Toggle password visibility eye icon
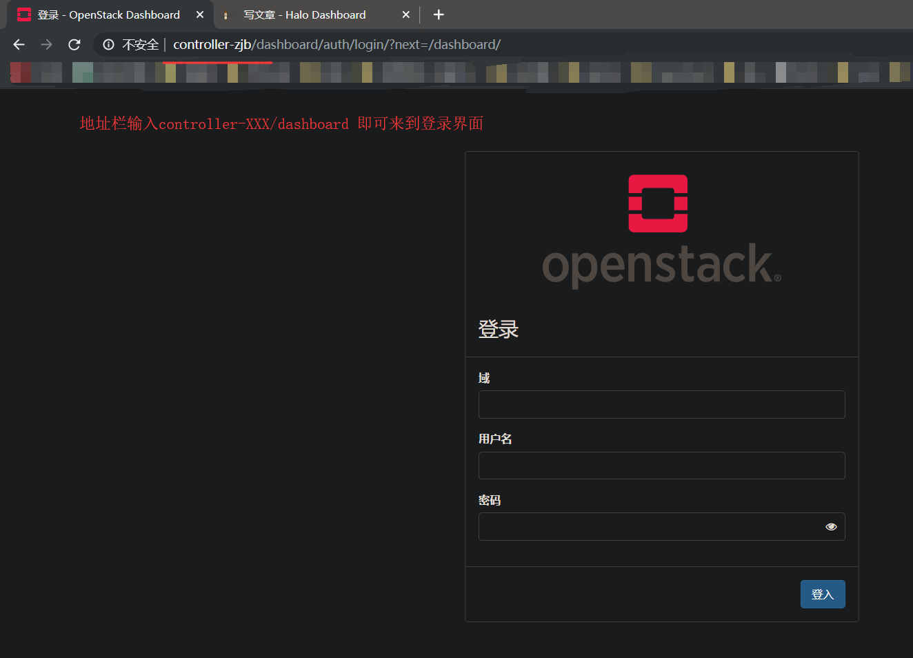Screen dimensions: 913x658 tap(831, 527)
